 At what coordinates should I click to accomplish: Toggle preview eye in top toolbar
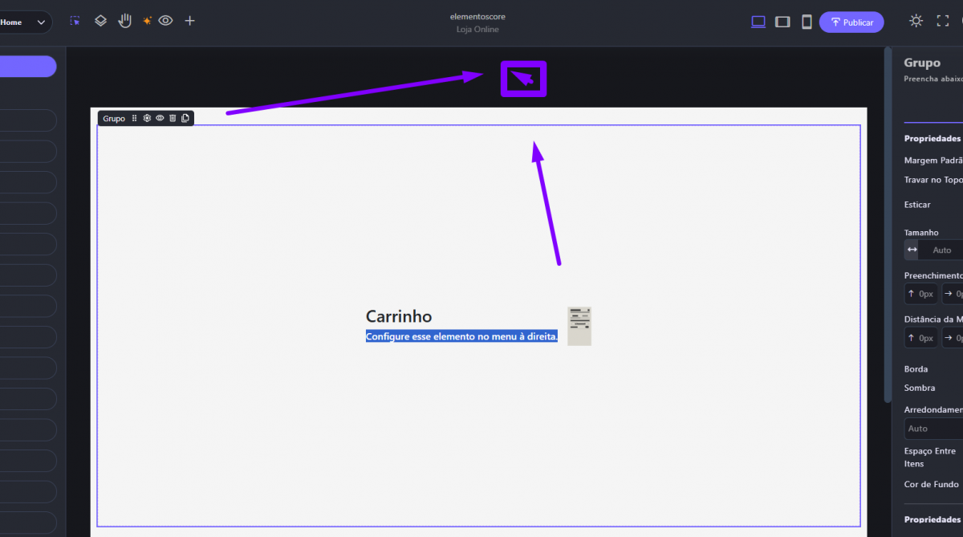click(x=165, y=21)
